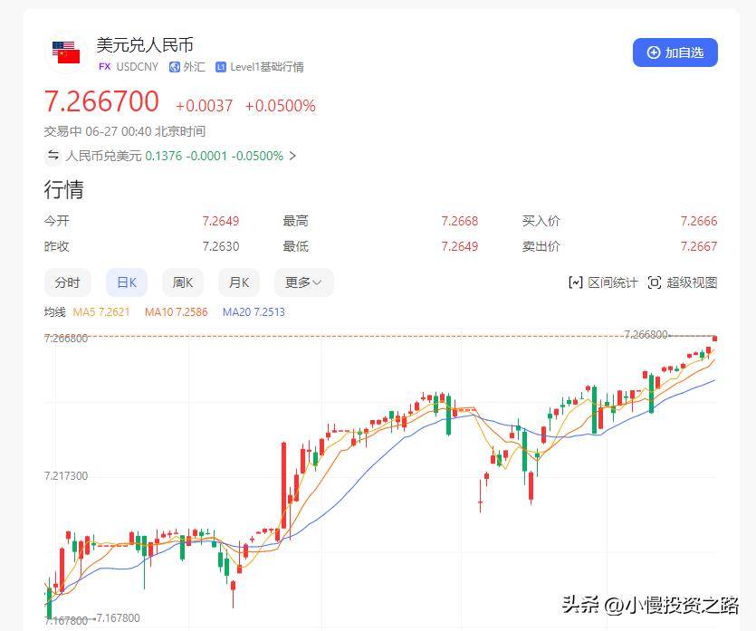Click the 昨收 value 7.2630
756x631 pixels.
pos(220,246)
